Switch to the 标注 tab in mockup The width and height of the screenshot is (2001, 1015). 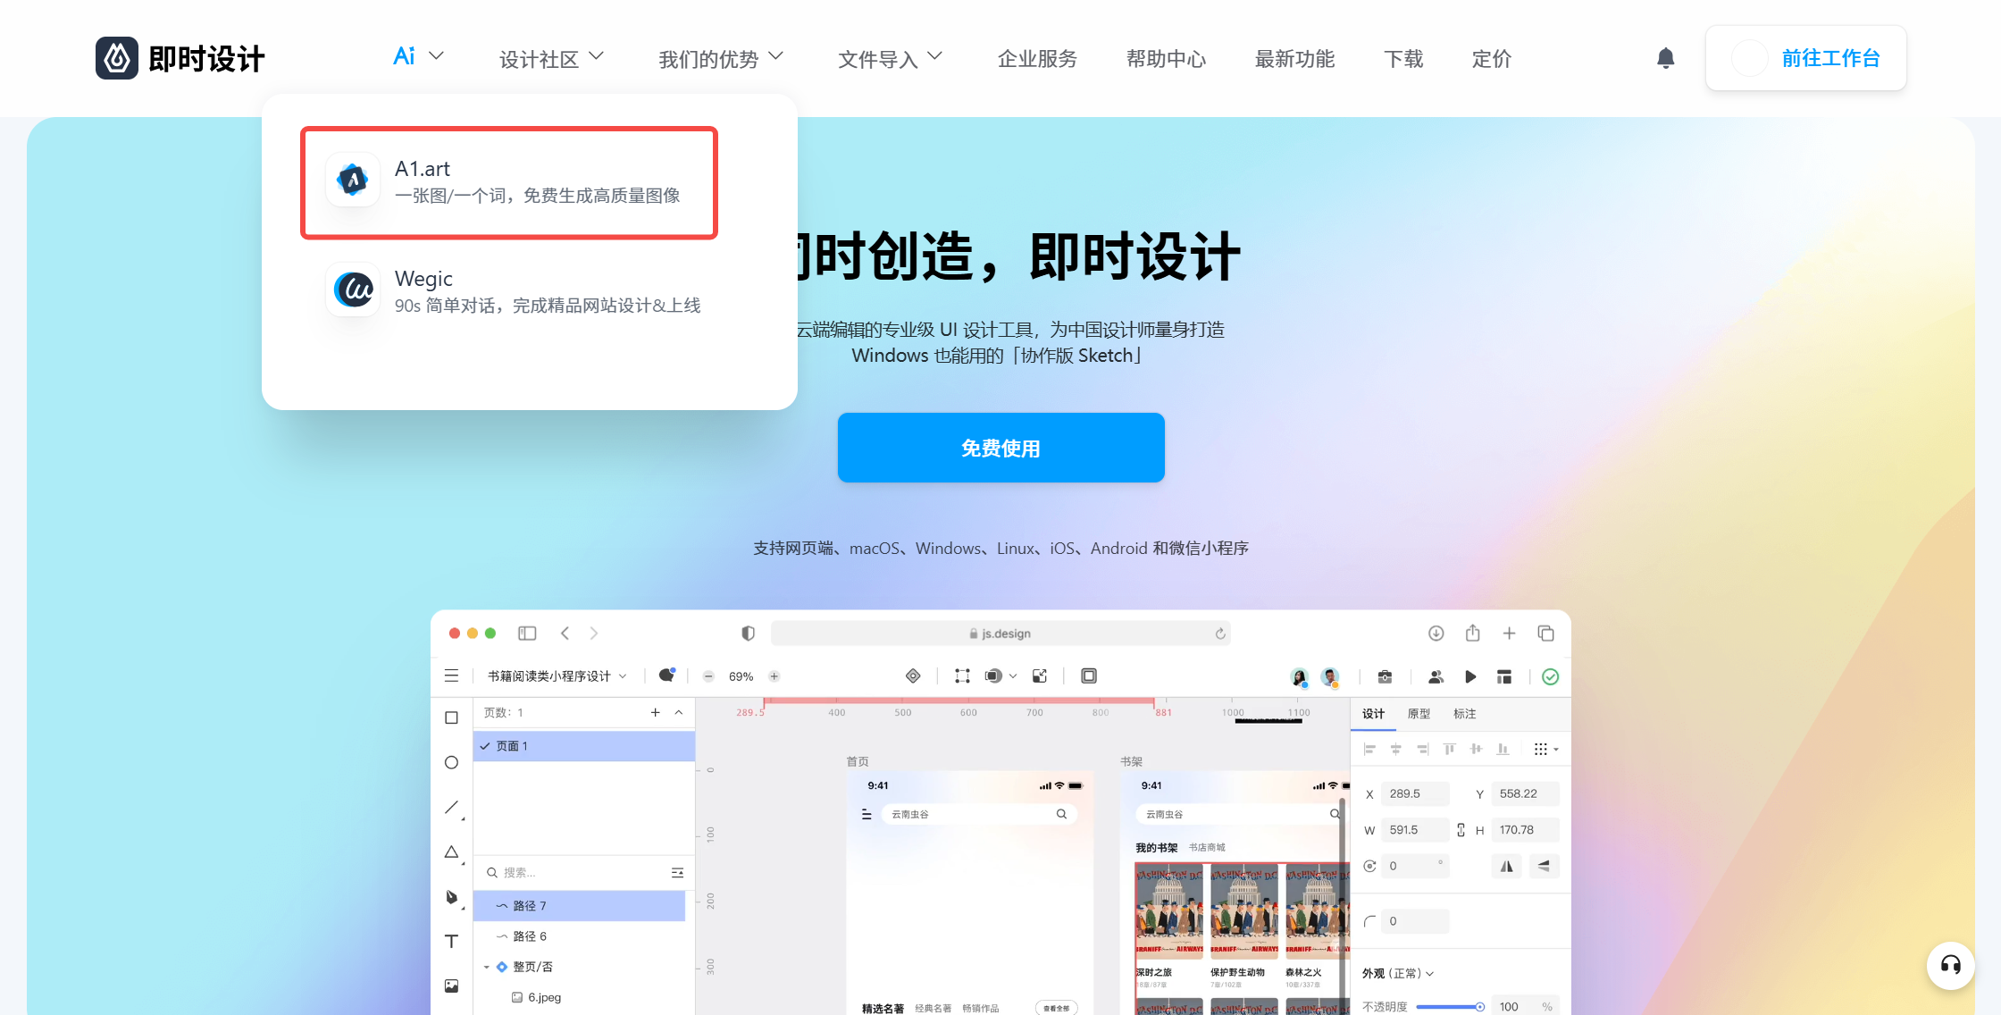pyautogui.click(x=1464, y=714)
